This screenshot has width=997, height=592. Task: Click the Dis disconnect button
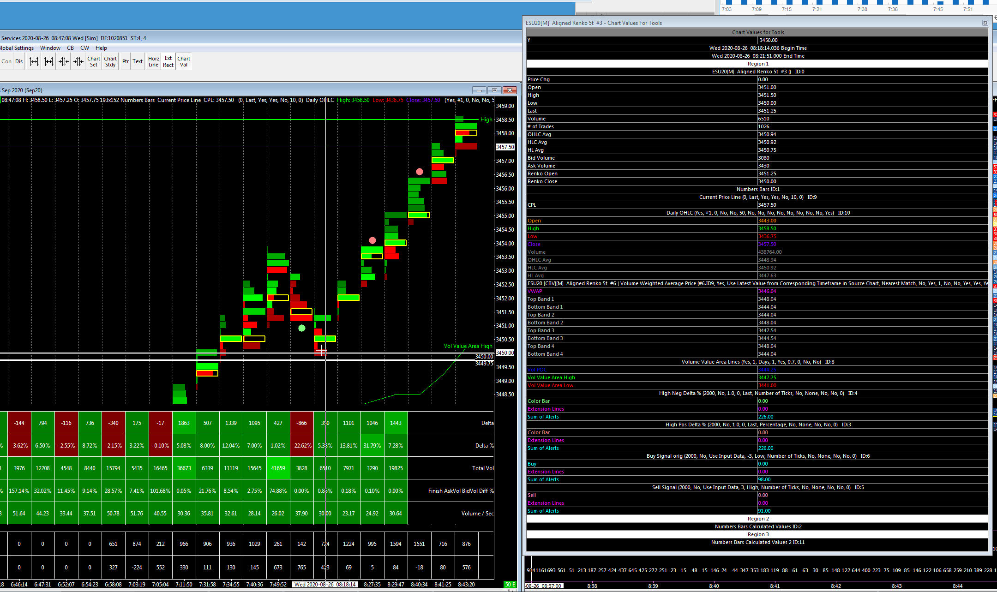19,61
